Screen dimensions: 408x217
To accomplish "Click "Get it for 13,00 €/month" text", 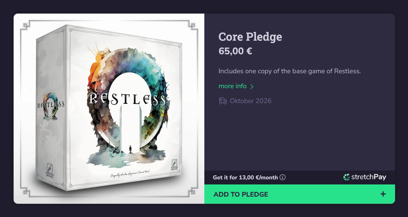I will click(x=245, y=177).
